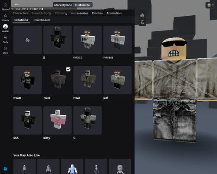
Task: Open second You May Also Like item
Action: (x=48, y=166)
